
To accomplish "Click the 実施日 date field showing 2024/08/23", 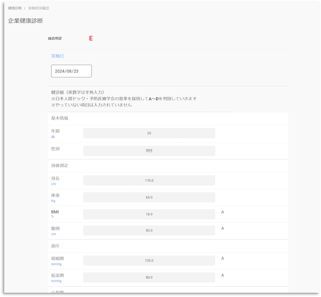I will [x=71, y=71].
